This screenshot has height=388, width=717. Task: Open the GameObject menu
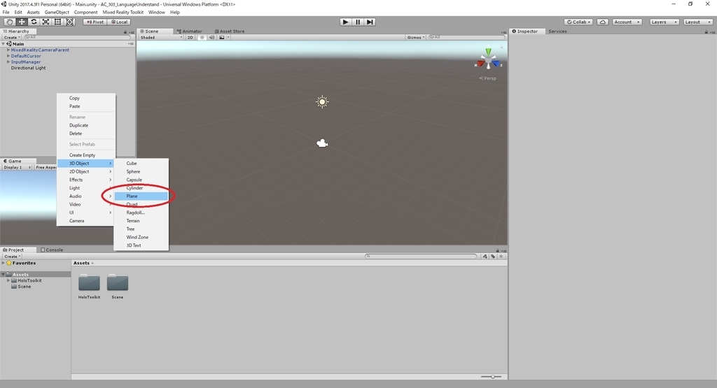click(x=57, y=13)
